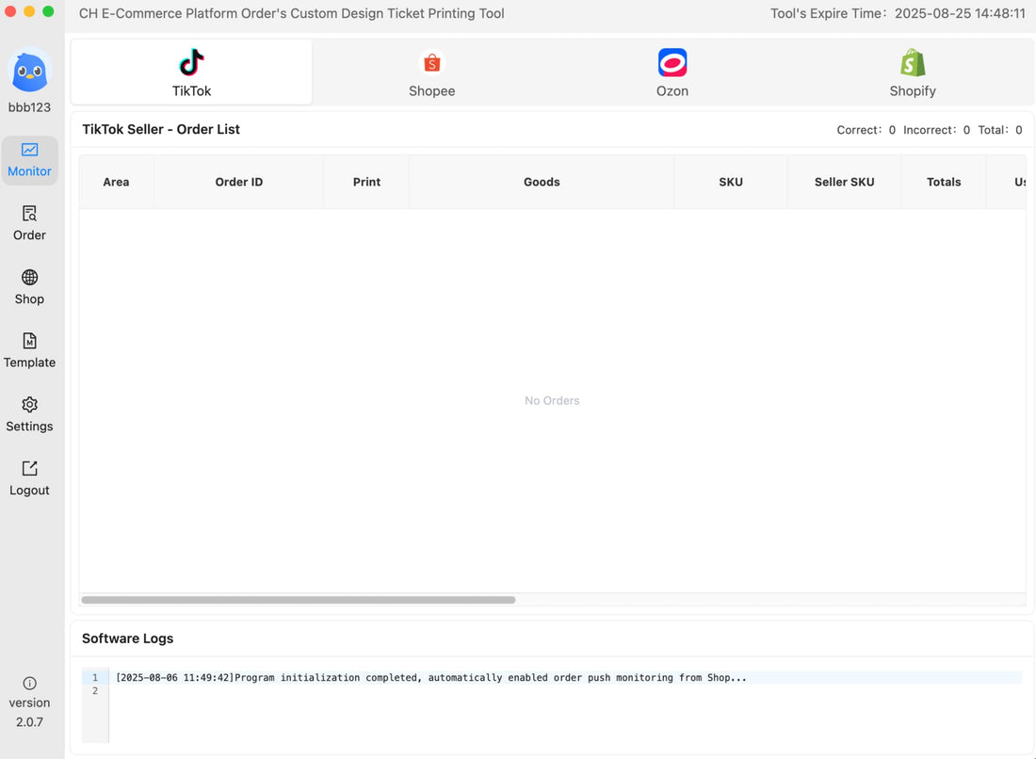
Task: Click the Order ID column header
Action: click(238, 182)
